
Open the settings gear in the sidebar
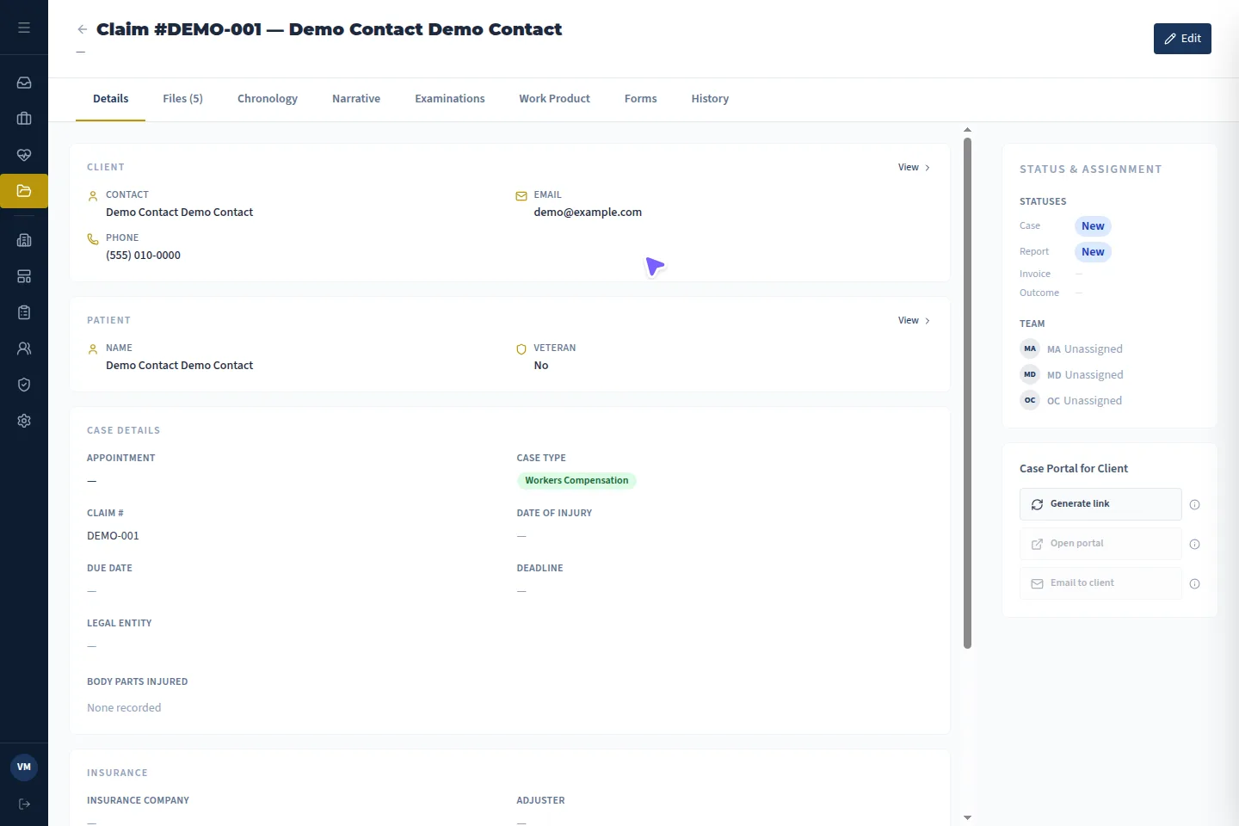pyautogui.click(x=24, y=421)
